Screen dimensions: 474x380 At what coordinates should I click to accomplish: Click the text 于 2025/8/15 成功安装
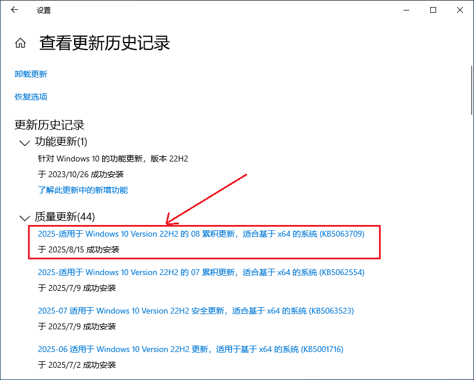click(x=79, y=249)
